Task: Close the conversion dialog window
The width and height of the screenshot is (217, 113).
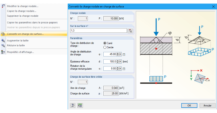Action: pyautogui.click(x=213, y=7)
